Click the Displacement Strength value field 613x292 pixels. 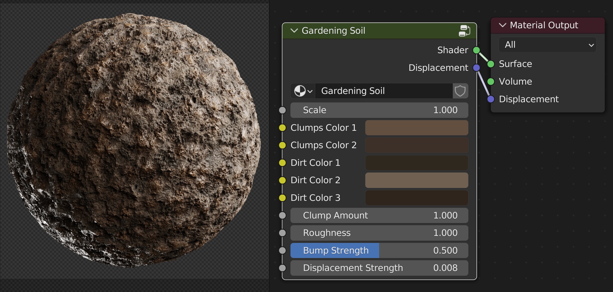pos(379,268)
